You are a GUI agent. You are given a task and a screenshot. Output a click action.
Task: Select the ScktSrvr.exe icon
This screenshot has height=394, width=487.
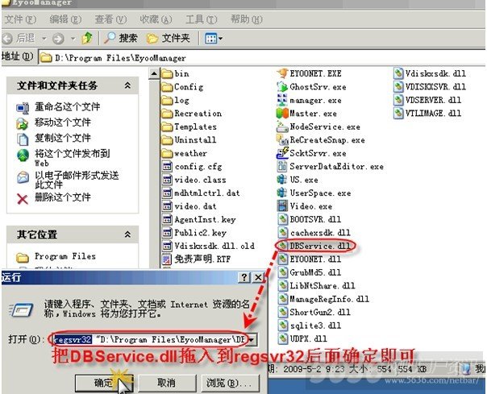pos(282,153)
